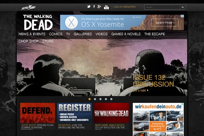Click inside the search text field
Image resolution: width=204 pixels, height=136 pixels.
[162, 7]
